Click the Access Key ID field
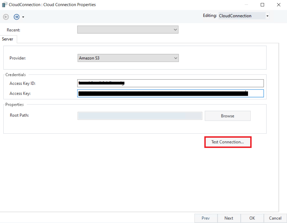287x223 pixels. [x=170, y=83]
